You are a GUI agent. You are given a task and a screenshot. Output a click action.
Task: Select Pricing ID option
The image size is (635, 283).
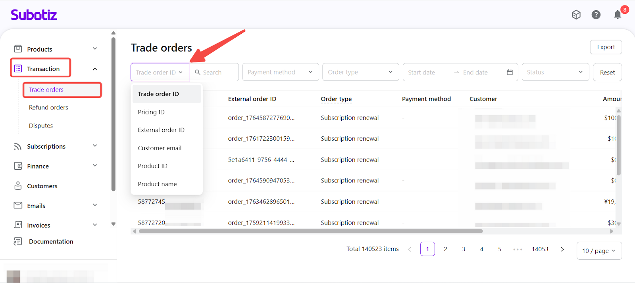pos(151,112)
